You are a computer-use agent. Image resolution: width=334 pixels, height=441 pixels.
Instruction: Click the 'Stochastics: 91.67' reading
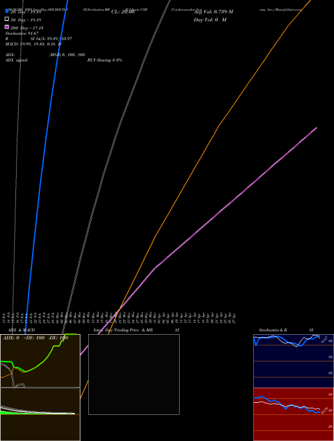(22, 33)
